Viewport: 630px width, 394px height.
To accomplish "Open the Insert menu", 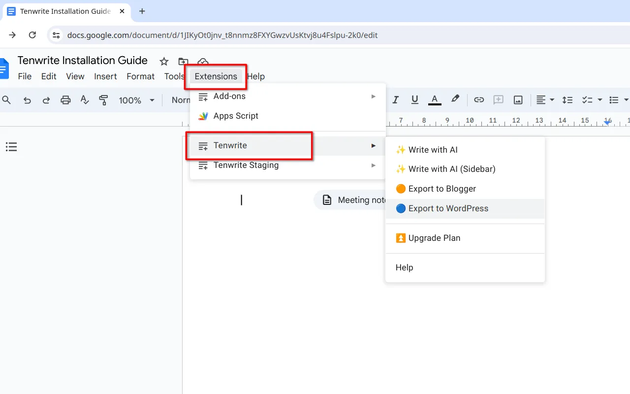I will point(105,76).
